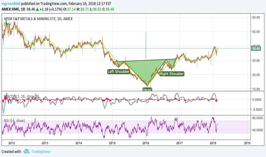Click the H:38.71 high value
The image size is (266, 157).
(83, 9)
